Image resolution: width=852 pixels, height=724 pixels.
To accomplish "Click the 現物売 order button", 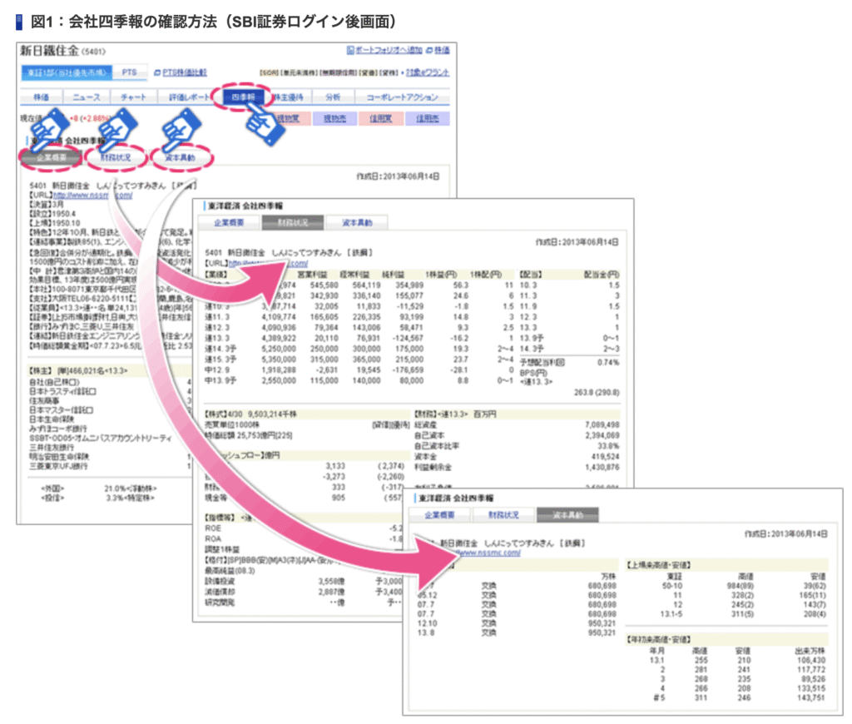I will pyautogui.click(x=334, y=118).
